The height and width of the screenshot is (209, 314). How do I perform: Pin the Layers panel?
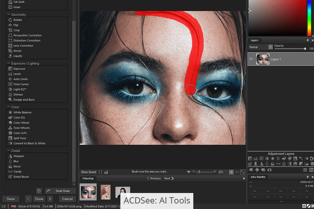[308, 40]
